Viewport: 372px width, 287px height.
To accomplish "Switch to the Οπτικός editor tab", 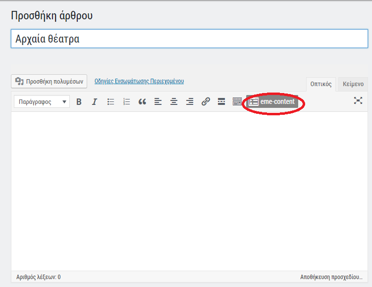I will tap(321, 84).
